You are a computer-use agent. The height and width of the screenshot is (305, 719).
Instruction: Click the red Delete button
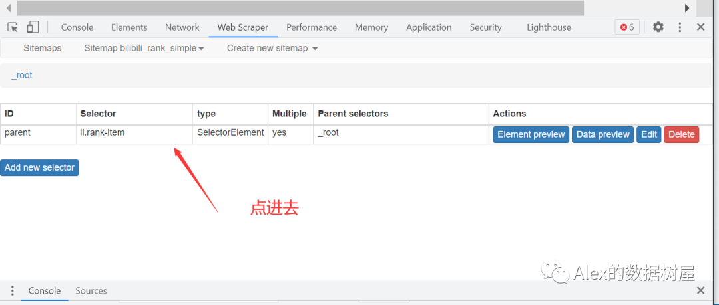[x=681, y=134]
